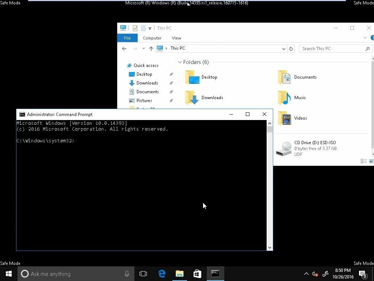
Task: Open the File tab in File Explorer
Action: tap(127, 38)
